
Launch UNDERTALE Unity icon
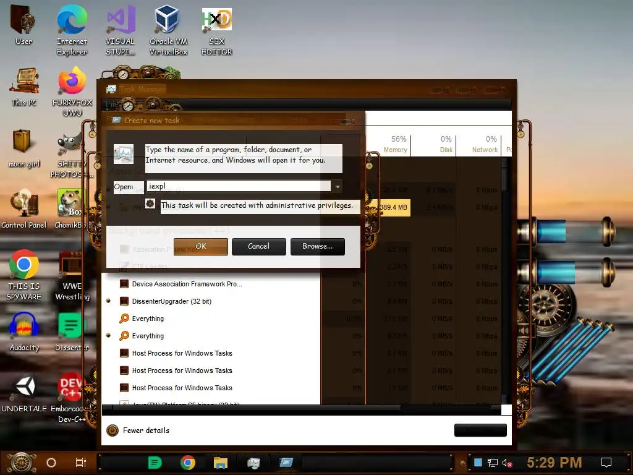pos(24,393)
